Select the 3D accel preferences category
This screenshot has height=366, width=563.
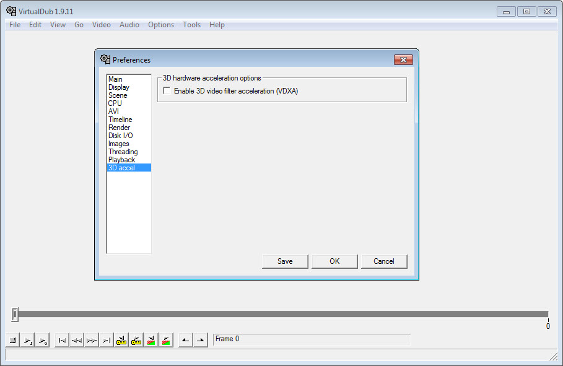coord(129,168)
